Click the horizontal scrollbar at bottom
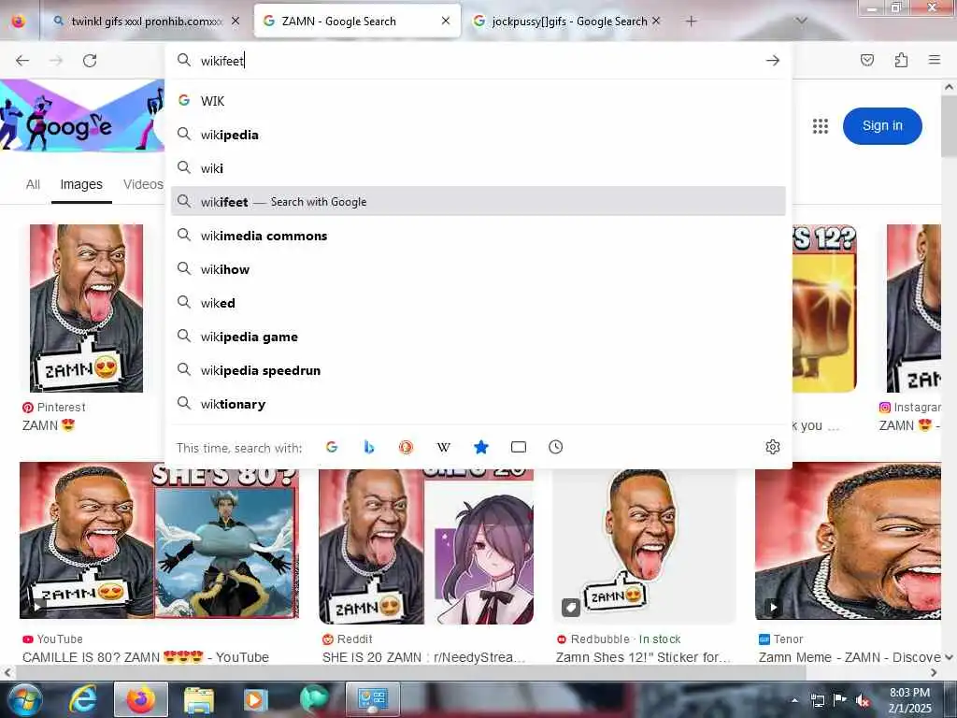This screenshot has width=957, height=718. (410, 672)
